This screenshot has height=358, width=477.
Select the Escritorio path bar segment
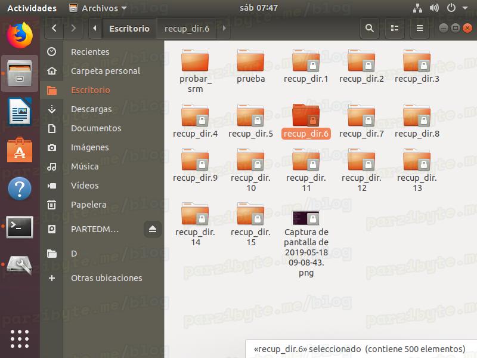click(x=129, y=29)
